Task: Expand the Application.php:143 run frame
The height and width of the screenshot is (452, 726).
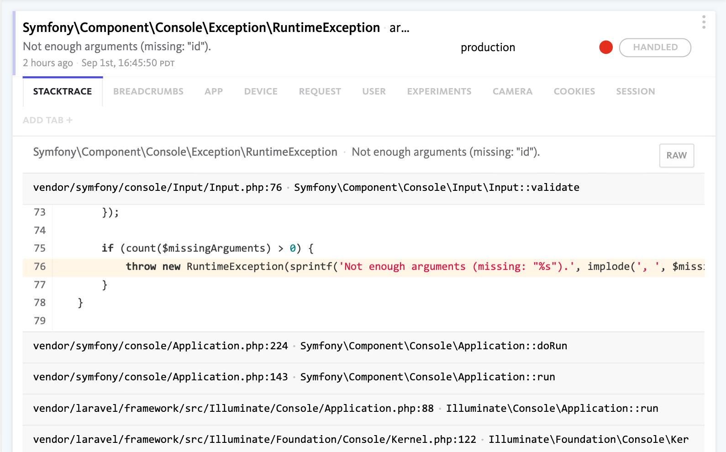Action: pos(363,378)
